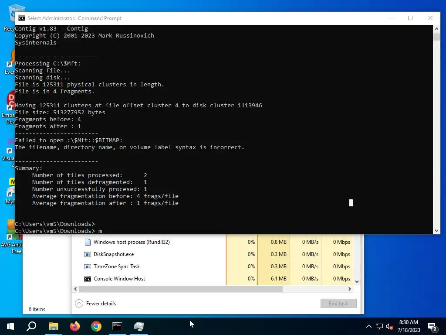Screen dimensions: 446x335
Task: Click Task Manager horizontal scroll right arrow
Action: [x=350, y=289]
